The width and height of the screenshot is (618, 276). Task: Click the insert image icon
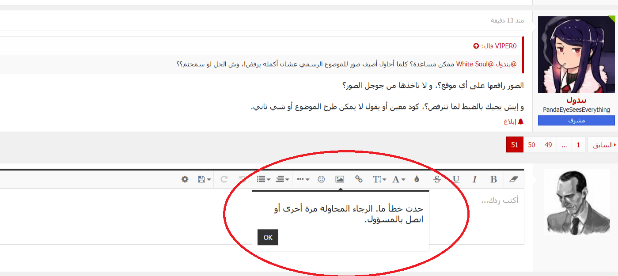340,179
